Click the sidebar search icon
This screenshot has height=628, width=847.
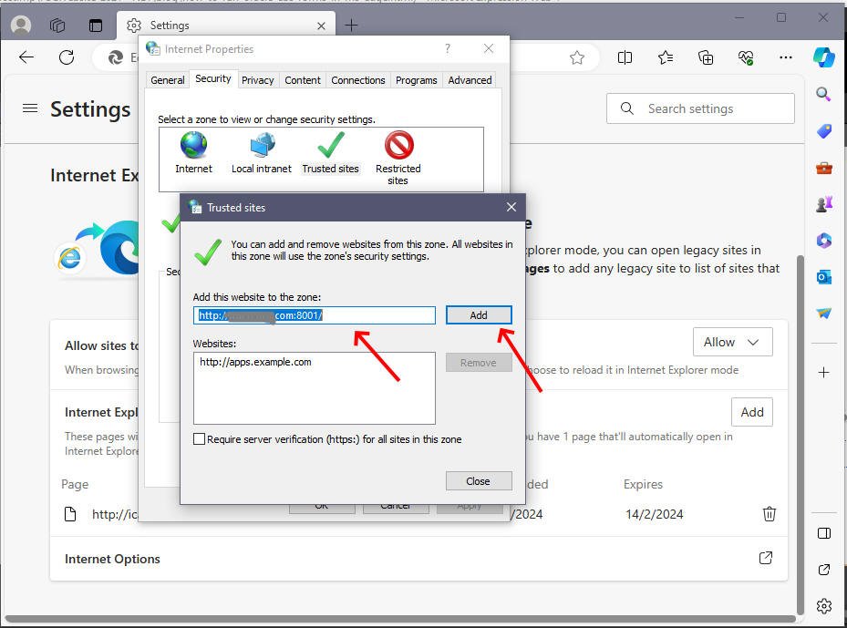pyautogui.click(x=823, y=95)
